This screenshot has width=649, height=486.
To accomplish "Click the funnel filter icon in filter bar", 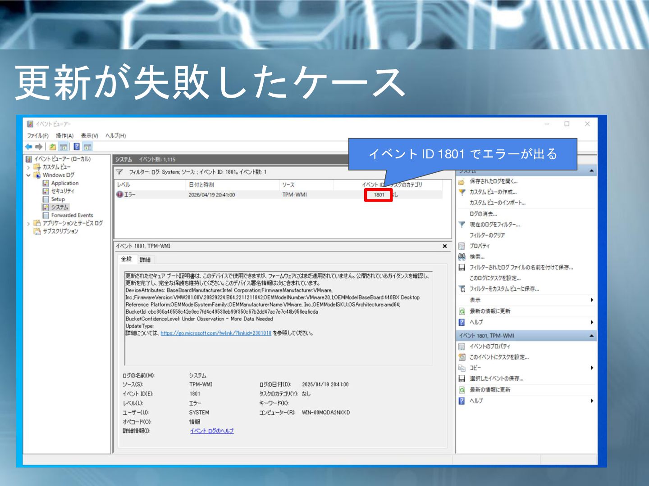I will coord(119,172).
